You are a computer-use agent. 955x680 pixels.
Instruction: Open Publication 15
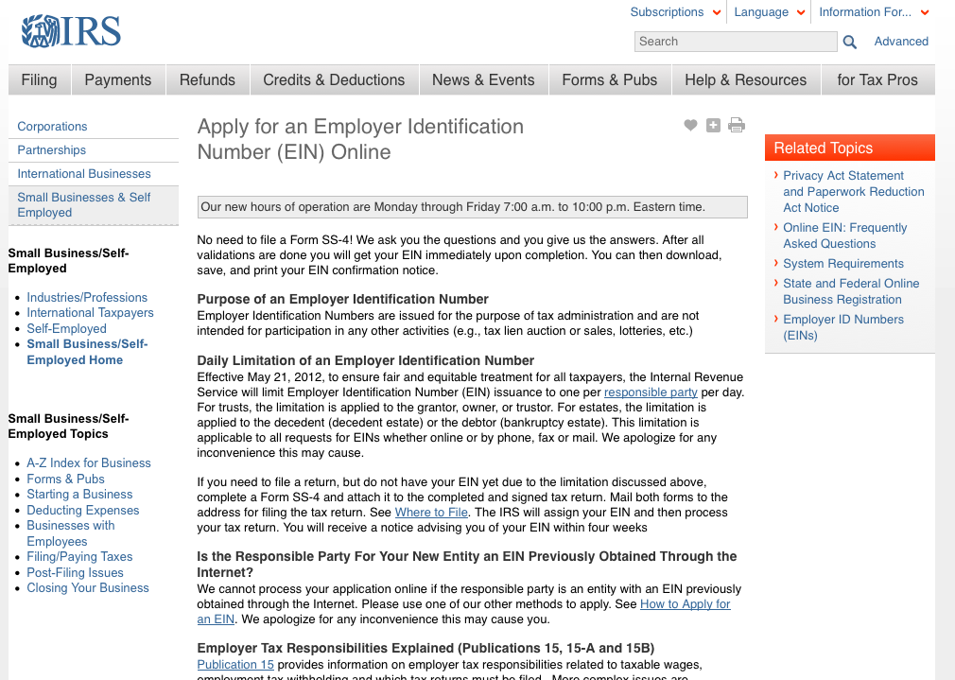coord(234,664)
